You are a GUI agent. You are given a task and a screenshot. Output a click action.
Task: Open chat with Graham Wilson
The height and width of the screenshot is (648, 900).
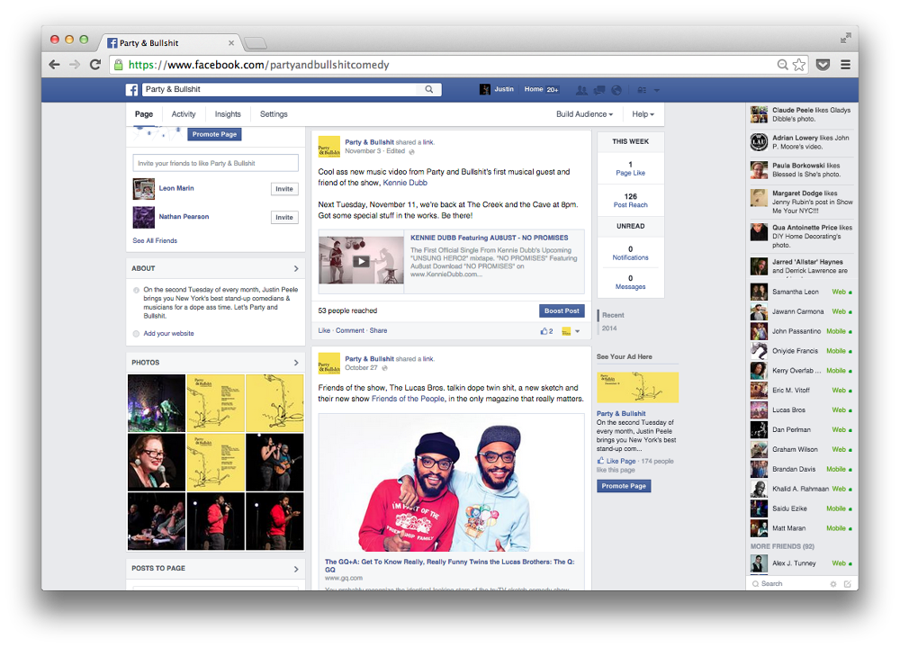coord(801,450)
